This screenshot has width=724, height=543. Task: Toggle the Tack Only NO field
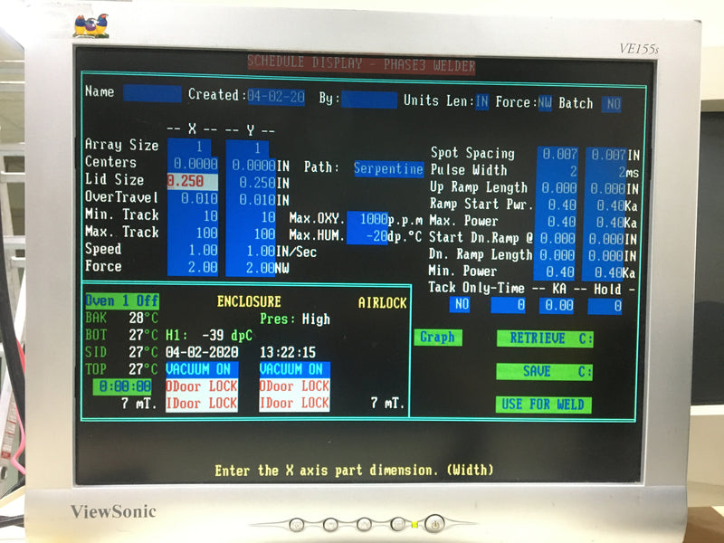[460, 304]
